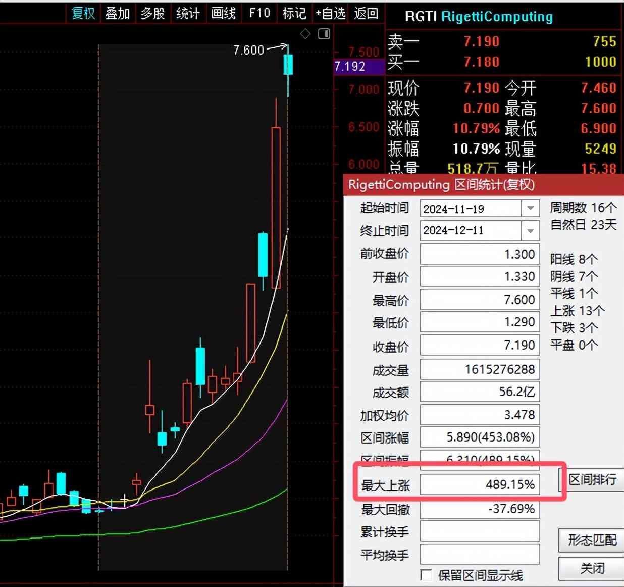The height and width of the screenshot is (587, 624).
Task: Click the 振幅 value 10.79%
Action: tap(476, 149)
